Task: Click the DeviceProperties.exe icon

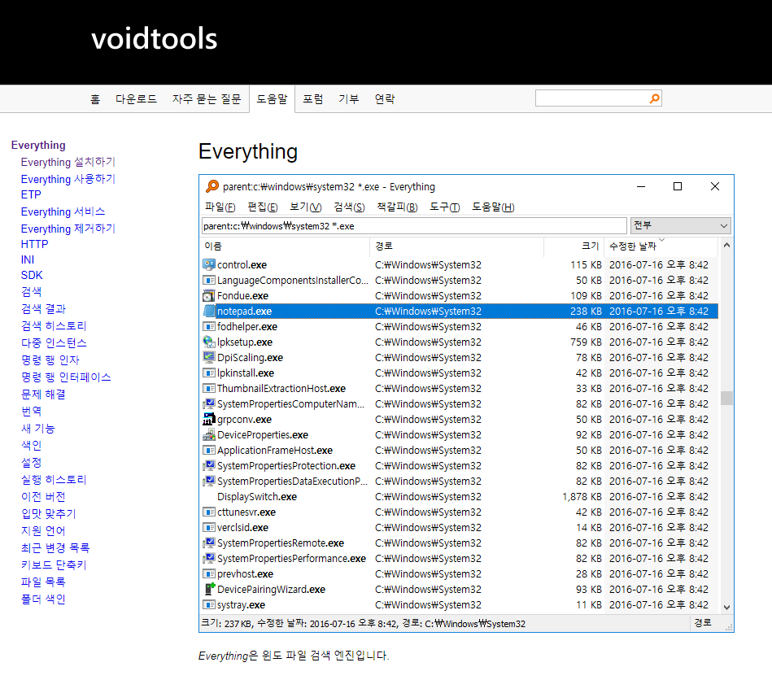Action: tap(209, 434)
